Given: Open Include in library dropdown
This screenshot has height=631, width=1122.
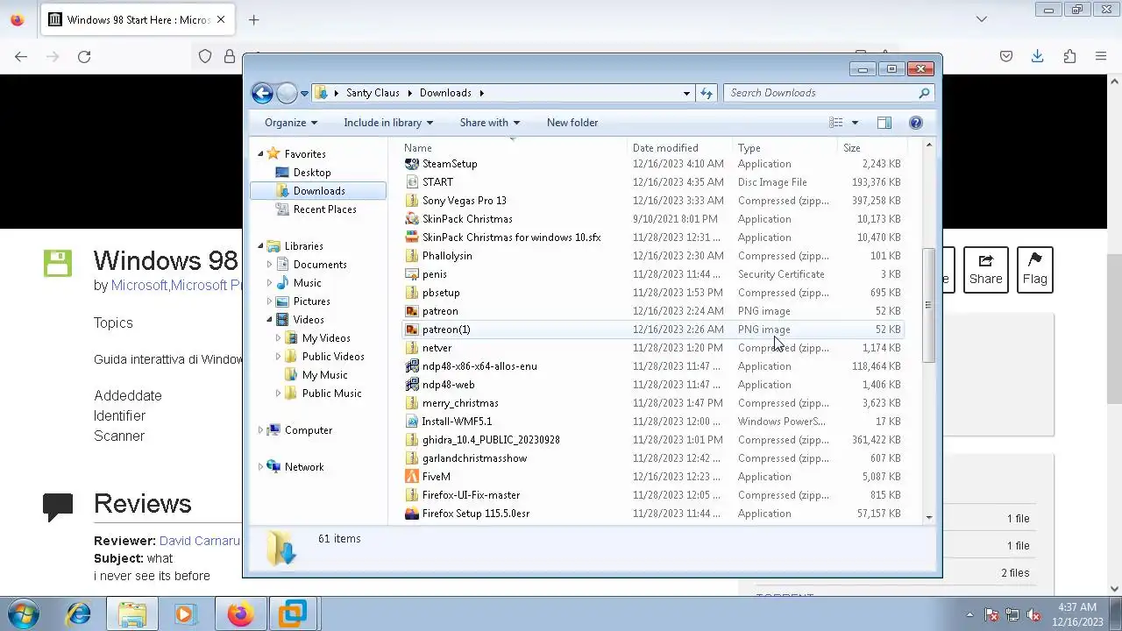Looking at the screenshot, I should (388, 123).
